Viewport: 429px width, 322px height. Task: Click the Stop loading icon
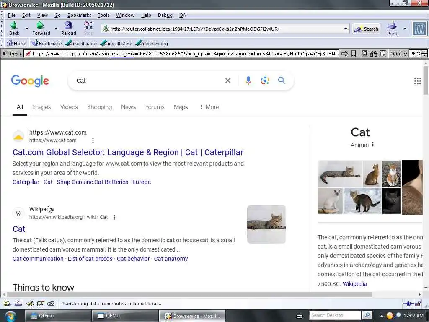(88, 26)
